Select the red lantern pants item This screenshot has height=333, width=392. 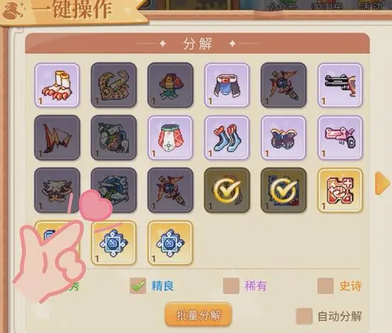(x=170, y=138)
